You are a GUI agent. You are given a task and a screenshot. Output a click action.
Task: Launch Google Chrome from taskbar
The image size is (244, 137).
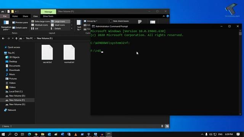36,134
